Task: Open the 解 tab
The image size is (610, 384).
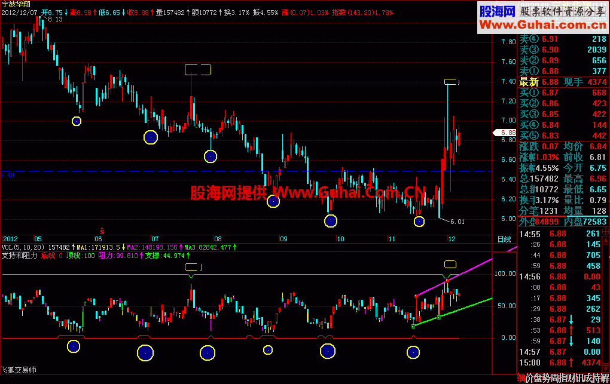Action: pyautogui.click(x=605, y=378)
